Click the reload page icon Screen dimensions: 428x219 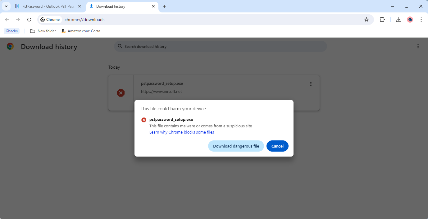29,20
